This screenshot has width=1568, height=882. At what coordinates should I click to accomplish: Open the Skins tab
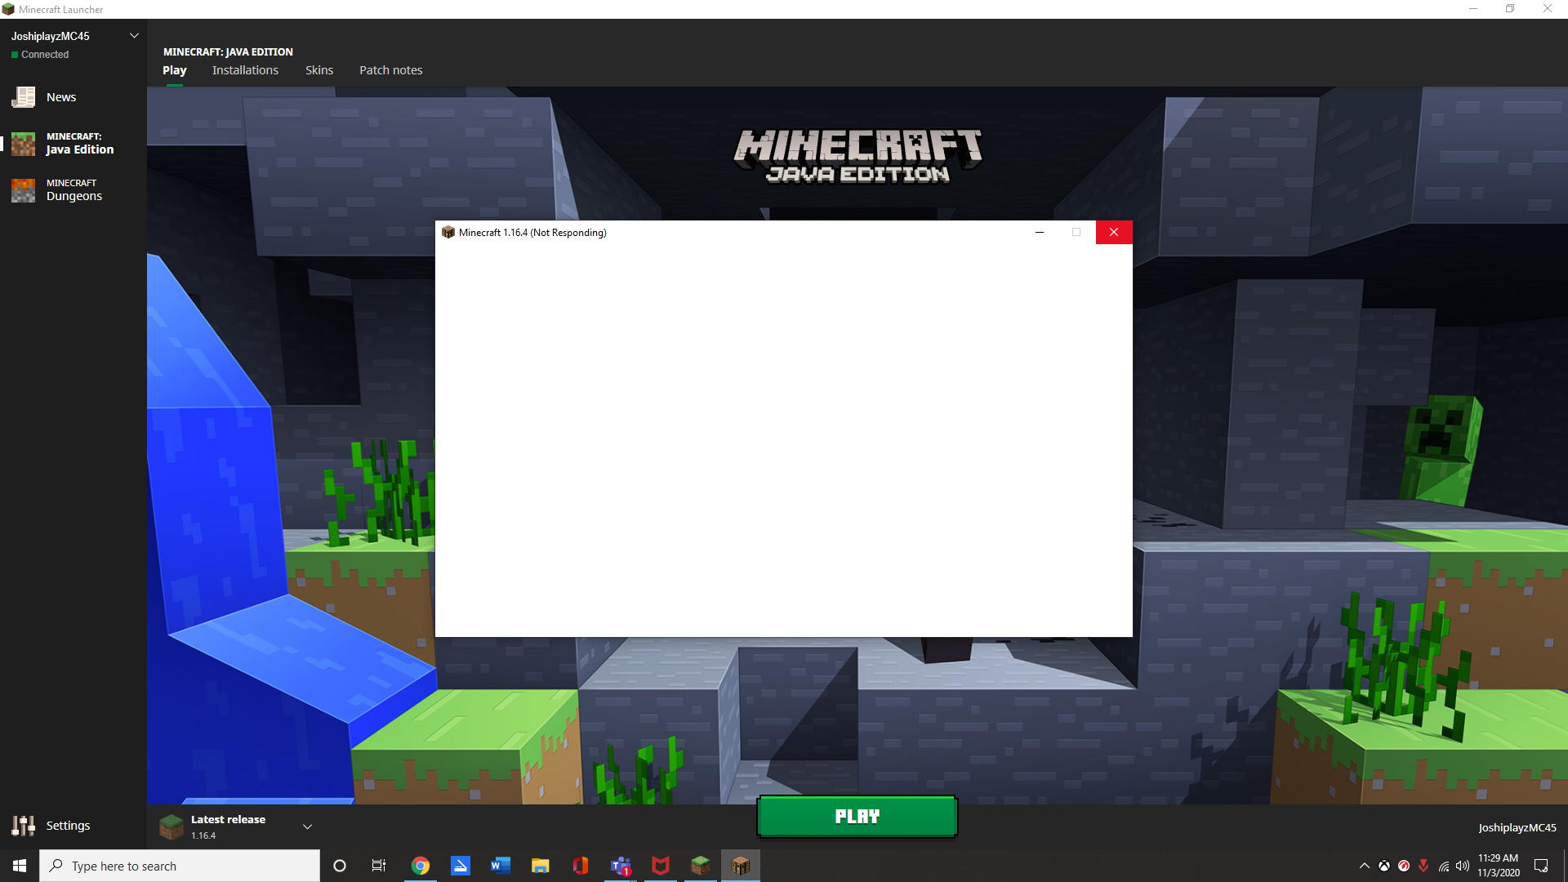pyautogui.click(x=318, y=70)
